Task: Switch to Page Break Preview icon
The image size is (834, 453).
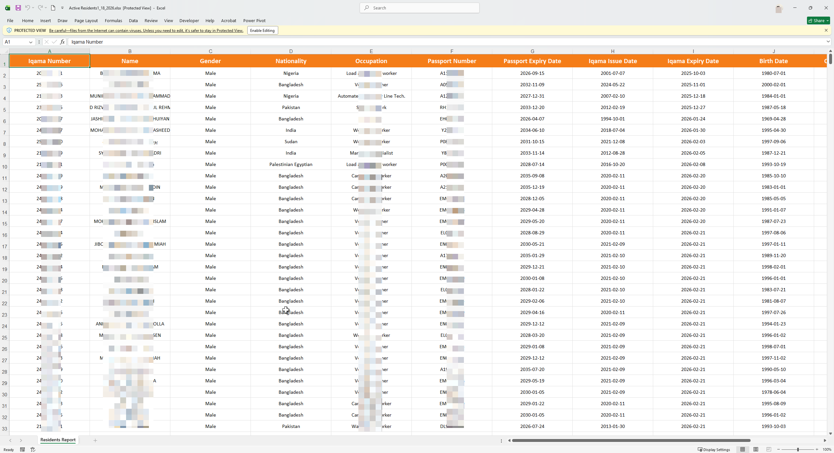Action: pos(769,449)
